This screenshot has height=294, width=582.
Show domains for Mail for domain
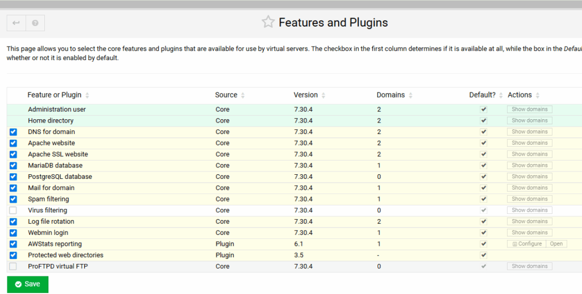(529, 188)
